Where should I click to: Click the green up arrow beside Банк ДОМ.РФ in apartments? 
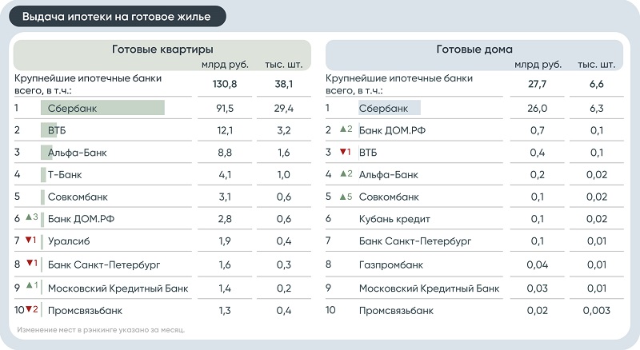pos(29,217)
